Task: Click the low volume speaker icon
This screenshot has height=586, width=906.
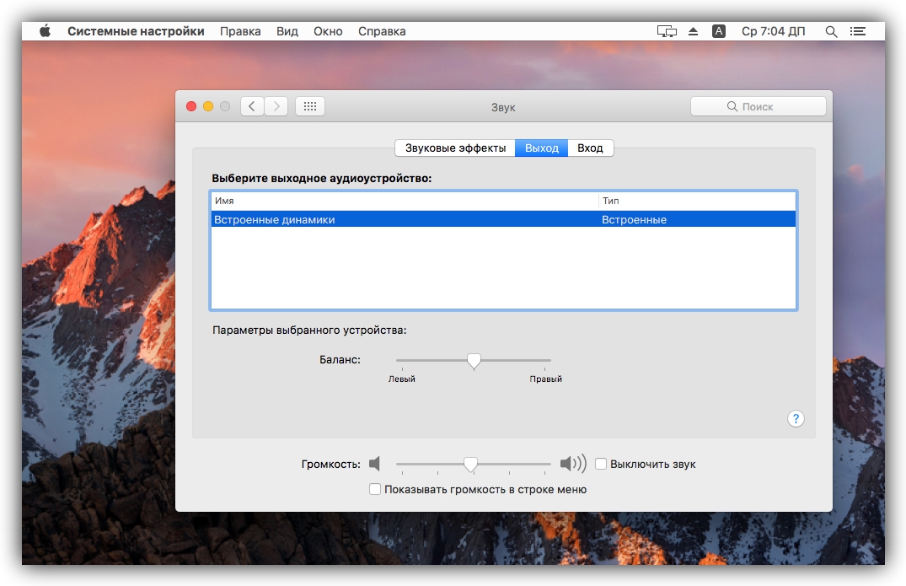Action: (x=375, y=464)
